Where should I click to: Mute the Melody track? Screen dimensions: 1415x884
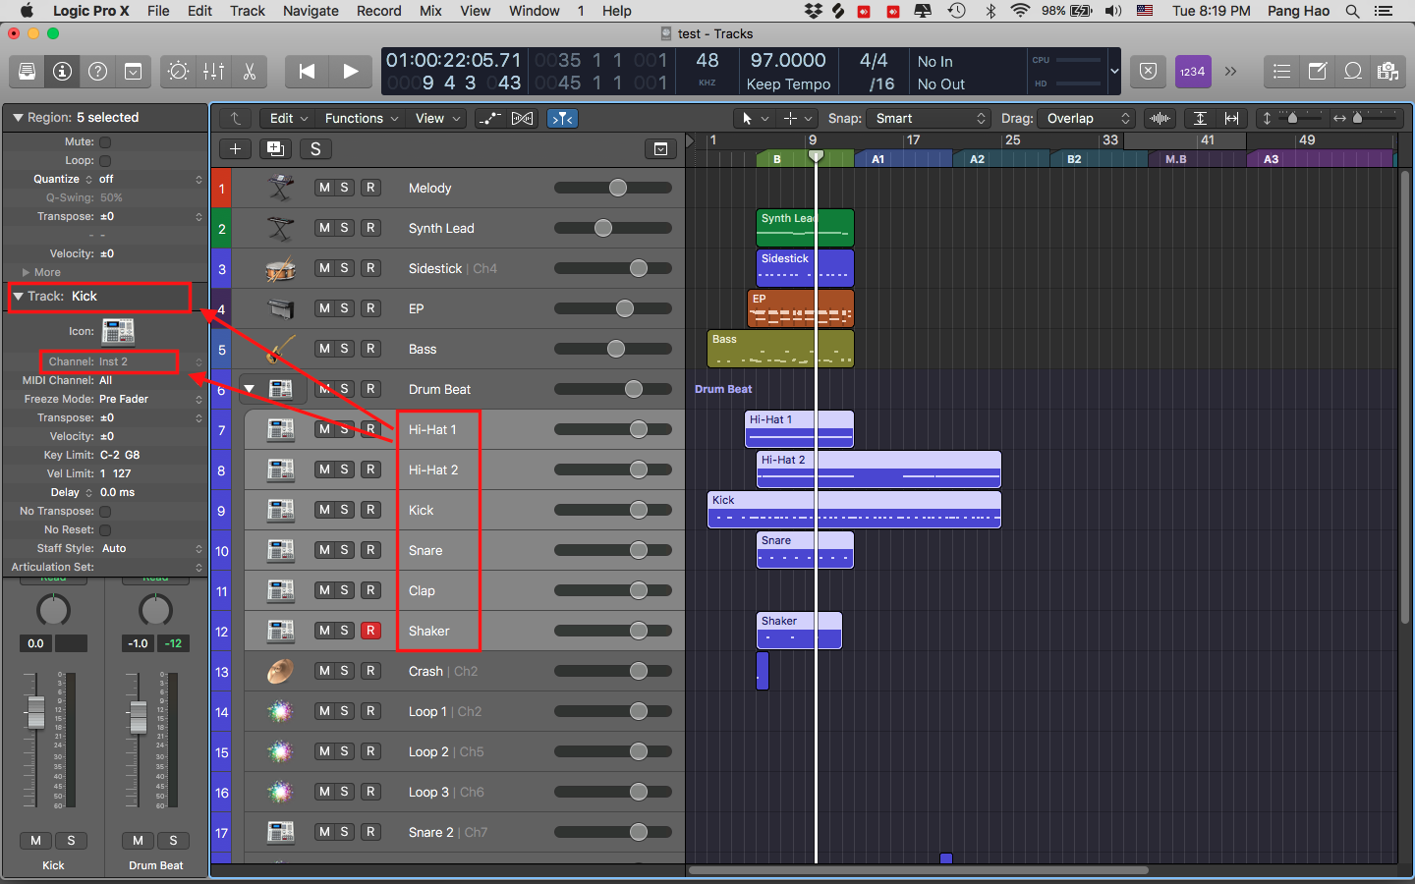324,188
